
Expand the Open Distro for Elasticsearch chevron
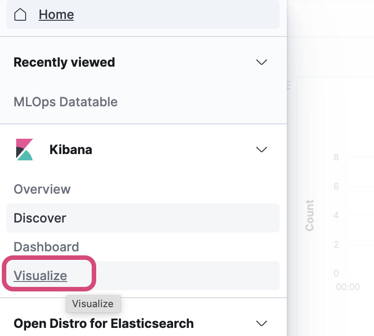(x=261, y=323)
